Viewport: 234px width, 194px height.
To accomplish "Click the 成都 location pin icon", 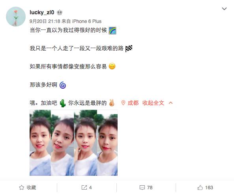I will click(x=123, y=103).
